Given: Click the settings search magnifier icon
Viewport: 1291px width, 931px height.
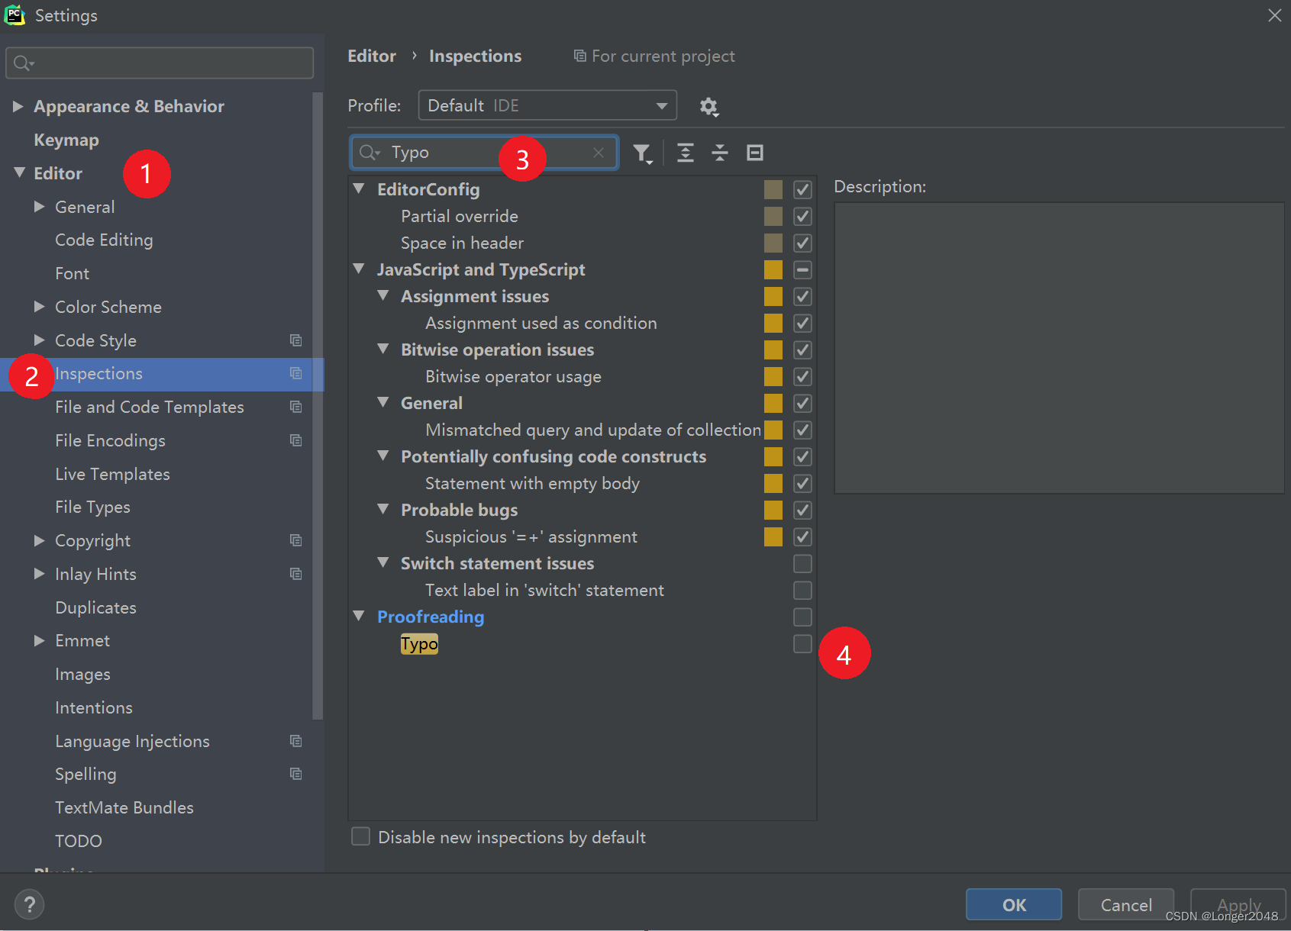Looking at the screenshot, I should [x=24, y=63].
